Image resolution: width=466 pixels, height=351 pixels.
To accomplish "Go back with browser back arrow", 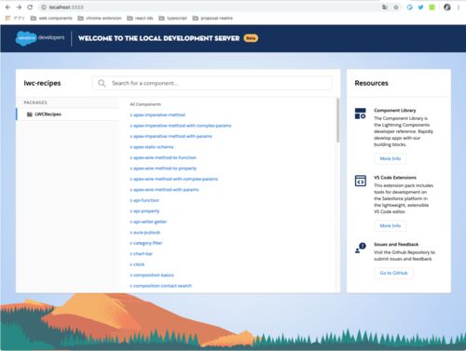I will tap(7, 7).
